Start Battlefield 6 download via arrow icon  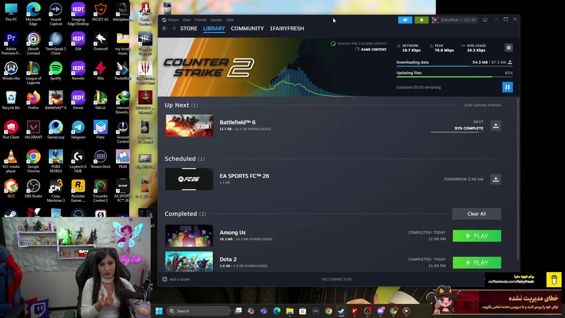tap(496, 125)
